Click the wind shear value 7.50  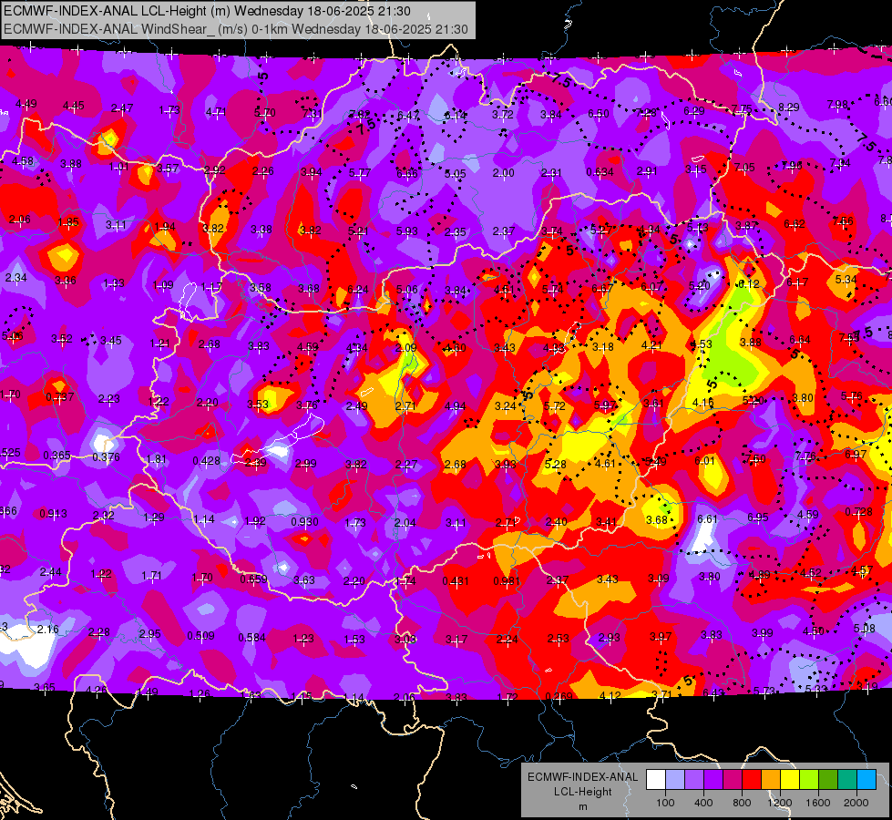click(x=755, y=458)
